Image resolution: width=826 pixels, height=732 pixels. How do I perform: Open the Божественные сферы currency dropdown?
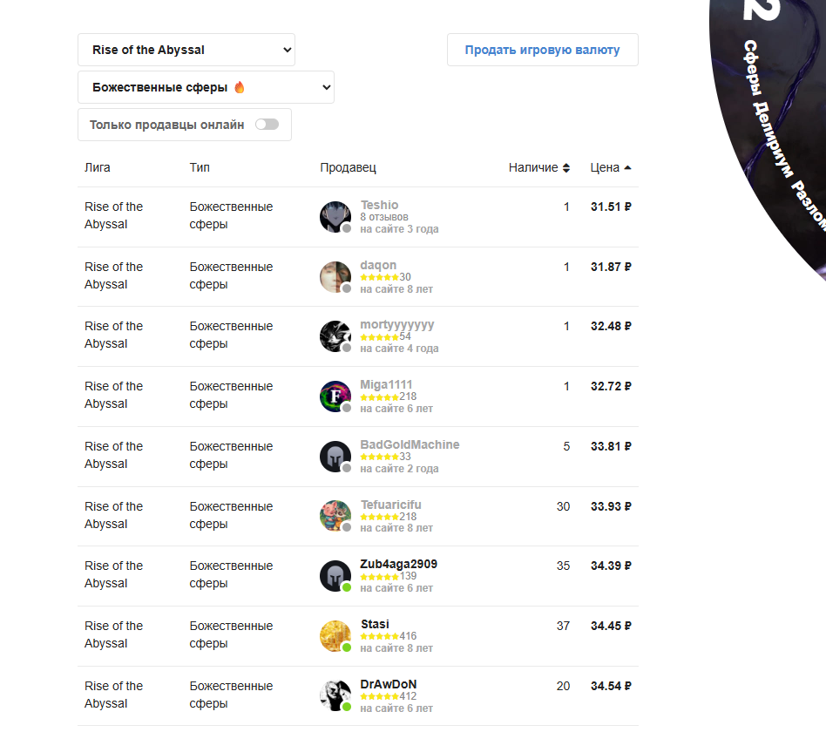(206, 87)
